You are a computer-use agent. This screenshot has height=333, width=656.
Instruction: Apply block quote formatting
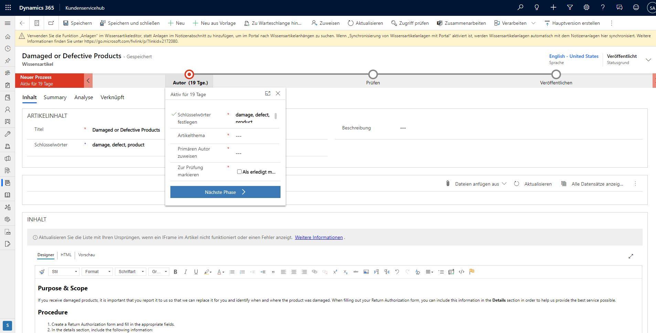point(273,272)
